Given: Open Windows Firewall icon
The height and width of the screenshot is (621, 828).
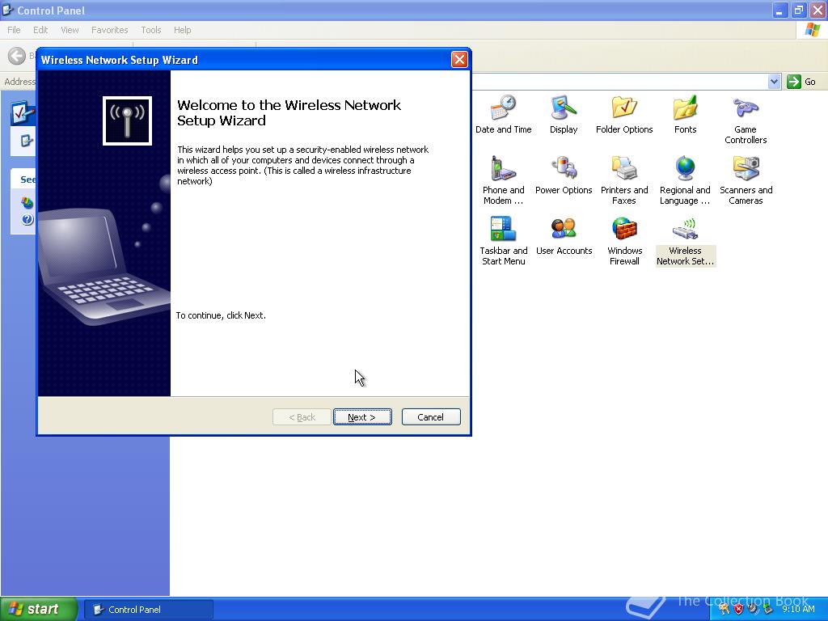Looking at the screenshot, I should pos(624,241).
